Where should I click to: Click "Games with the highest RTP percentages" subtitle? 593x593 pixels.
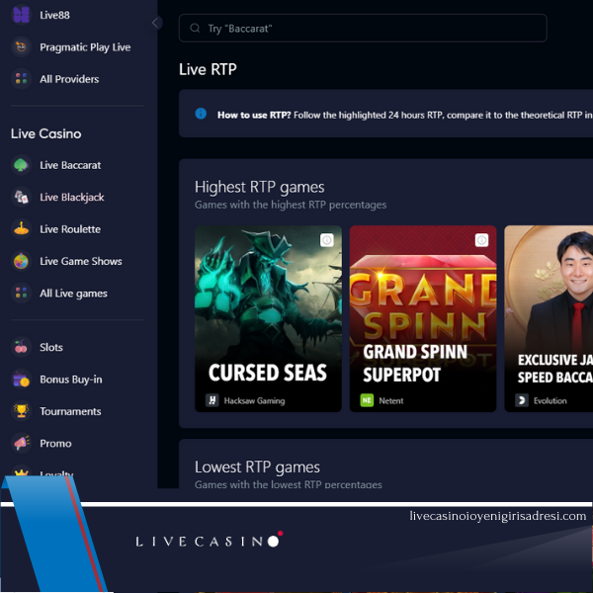[x=291, y=205]
